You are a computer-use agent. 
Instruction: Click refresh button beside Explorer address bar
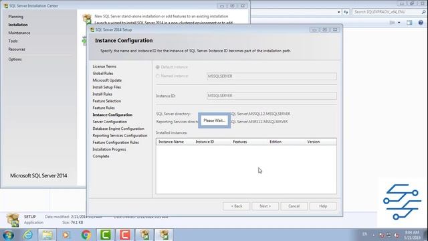tap(346, 12)
